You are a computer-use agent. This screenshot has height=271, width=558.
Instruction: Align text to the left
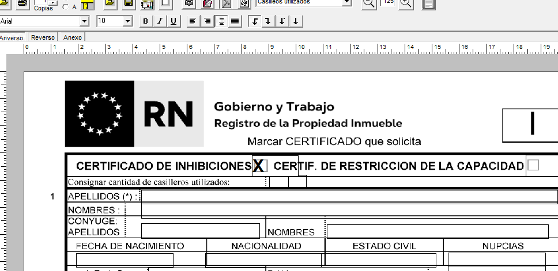(193, 21)
